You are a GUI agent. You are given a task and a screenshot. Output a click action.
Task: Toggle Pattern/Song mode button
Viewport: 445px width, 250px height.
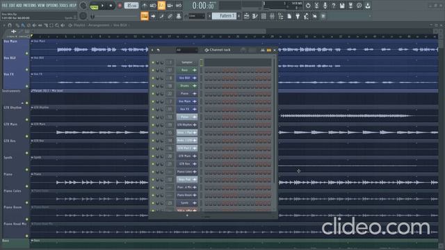[94, 6]
